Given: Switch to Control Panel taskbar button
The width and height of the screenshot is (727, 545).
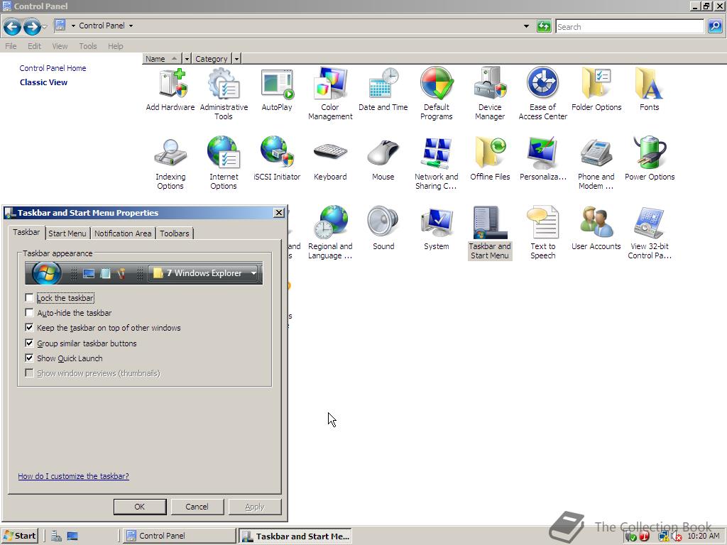Looking at the screenshot, I should pyautogui.click(x=179, y=536).
